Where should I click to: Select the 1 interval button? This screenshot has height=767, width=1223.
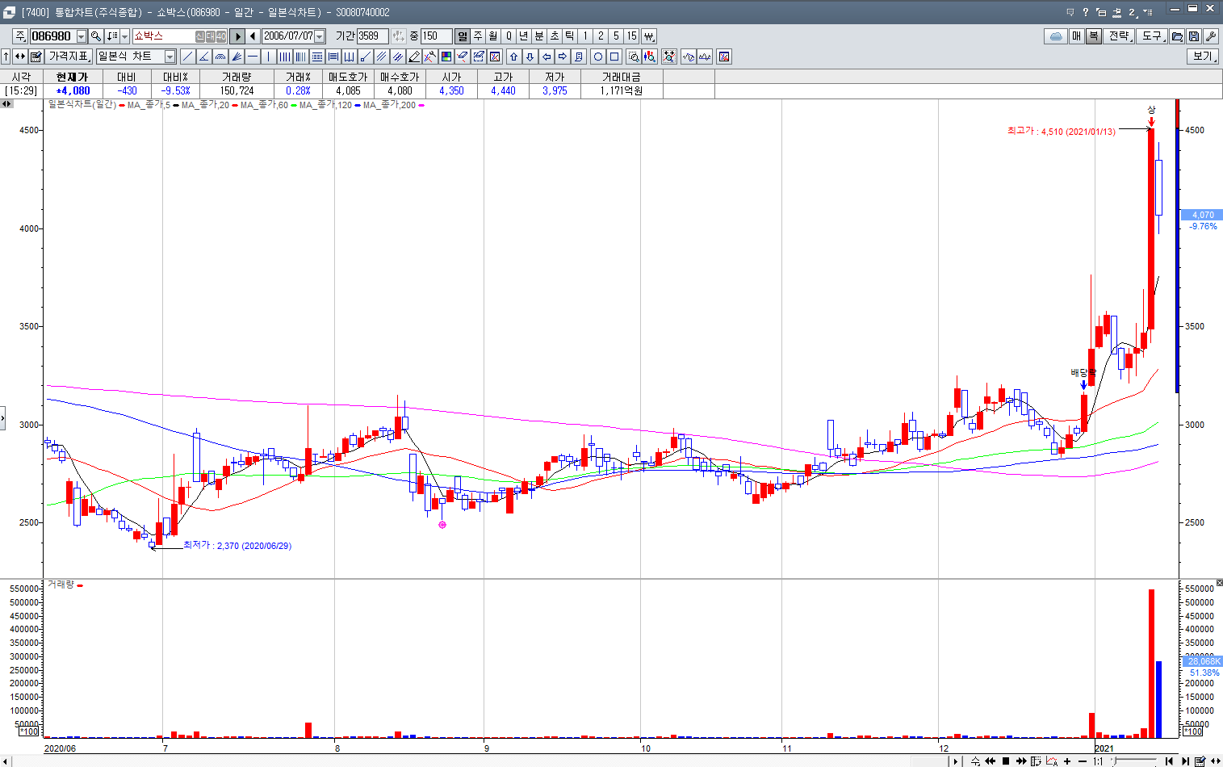[586, 36]
